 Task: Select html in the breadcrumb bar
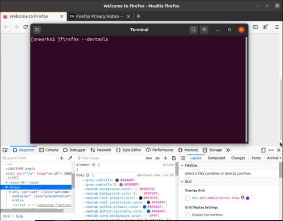[x=7, y=216]
